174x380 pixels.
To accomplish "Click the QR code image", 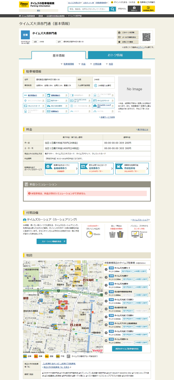I will (146, 37).
